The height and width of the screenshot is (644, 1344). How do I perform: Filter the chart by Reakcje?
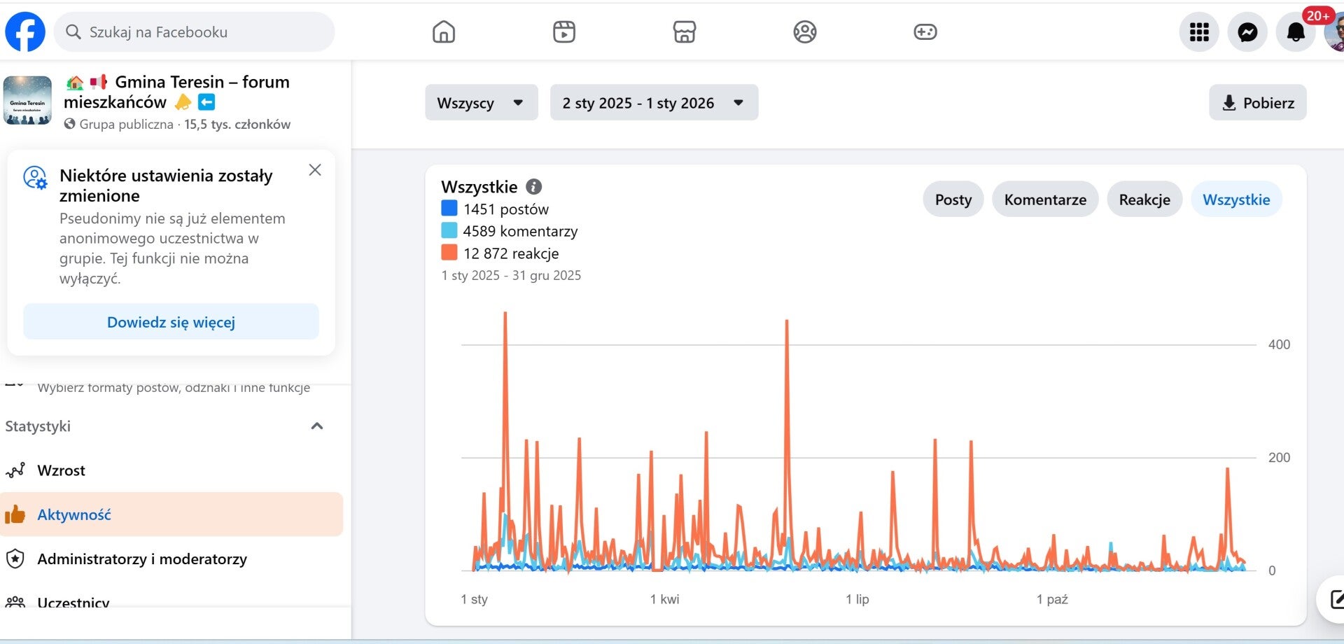(x=1144, y=199)
